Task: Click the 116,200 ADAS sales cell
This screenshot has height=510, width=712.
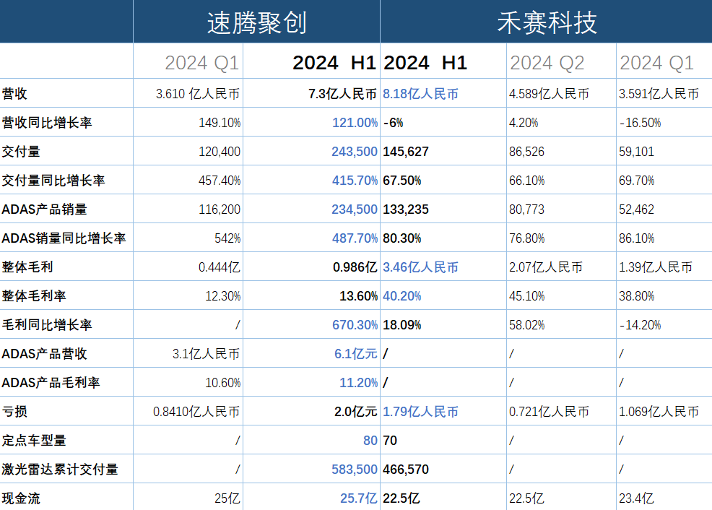Action: [188, 209]
